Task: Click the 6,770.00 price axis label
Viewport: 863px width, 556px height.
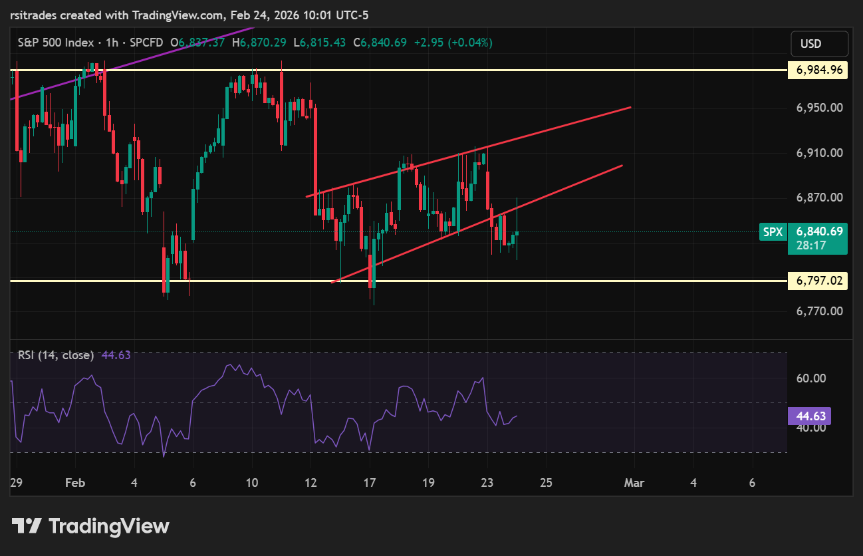Action: click(x=819, y=311)
